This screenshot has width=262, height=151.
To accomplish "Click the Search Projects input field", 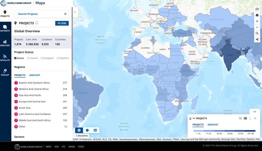I will click(x=40, y=14).
